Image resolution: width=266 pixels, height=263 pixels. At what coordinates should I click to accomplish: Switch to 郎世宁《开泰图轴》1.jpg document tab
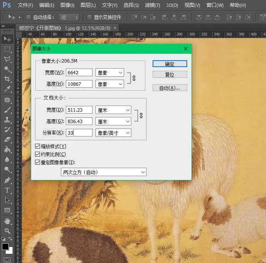64,28
